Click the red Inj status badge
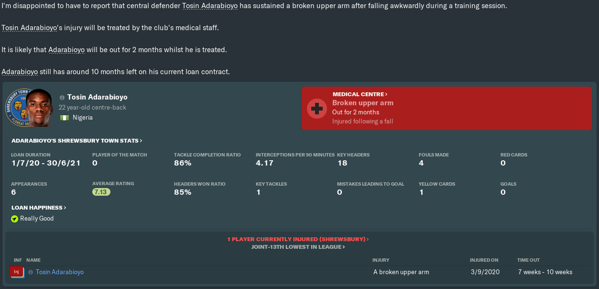599x289 pixels. [x=16, y=272]
